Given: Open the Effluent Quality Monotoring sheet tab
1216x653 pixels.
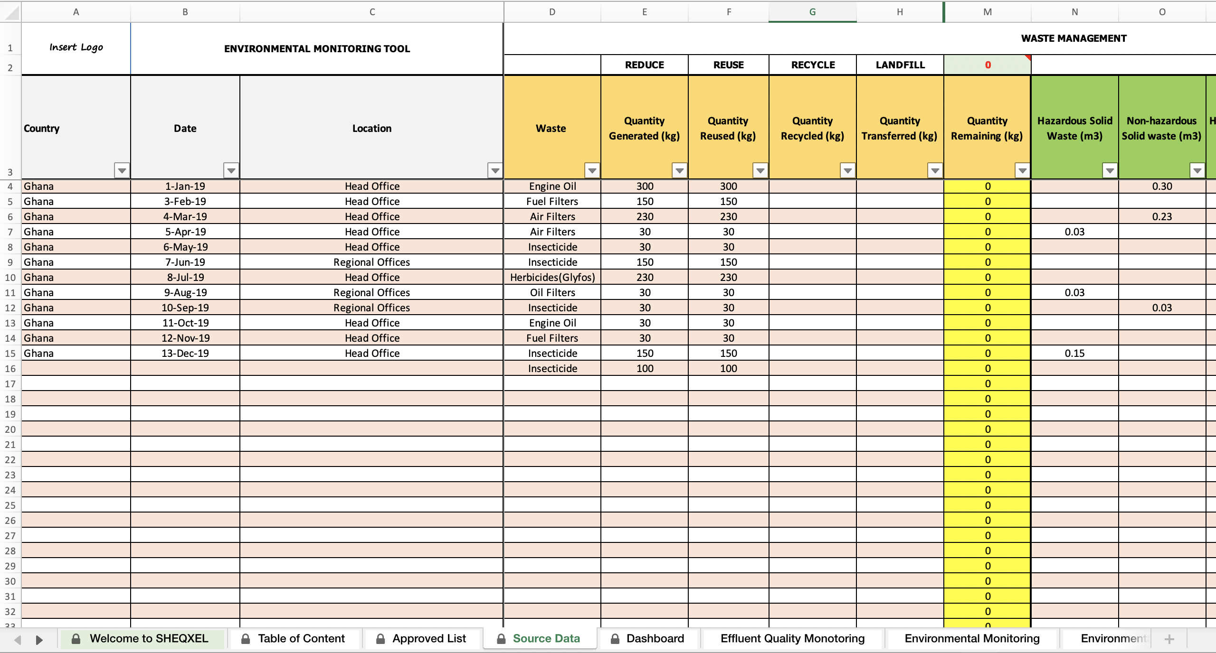Looking at the screenshot, I should pos(792,639).
